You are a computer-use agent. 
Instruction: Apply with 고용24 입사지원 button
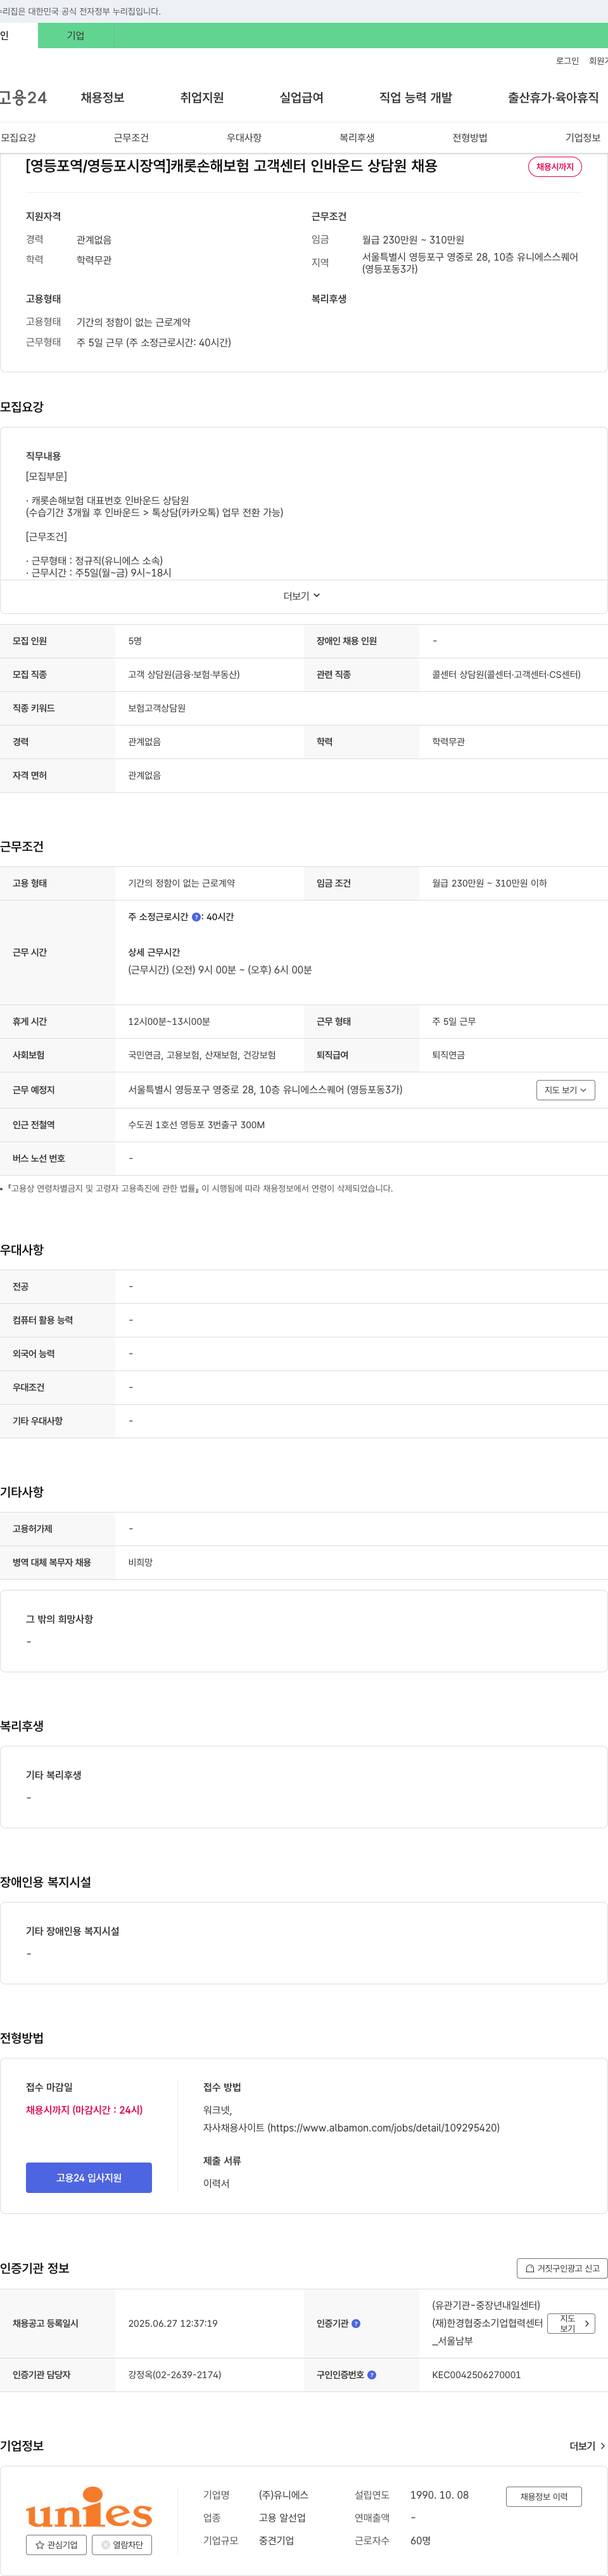coord(89,2178)
